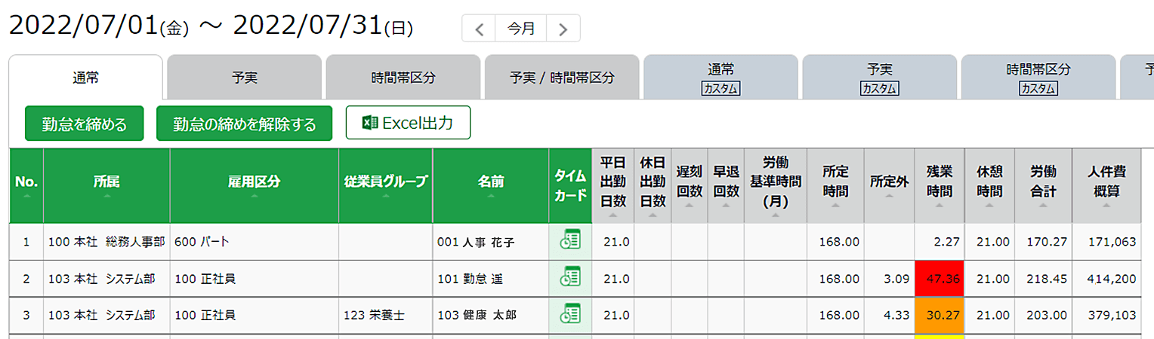The width and height of the screenshot is (1154, 339).
Task: Sort by 所属 column header
Action: click(x=106, y=185)
